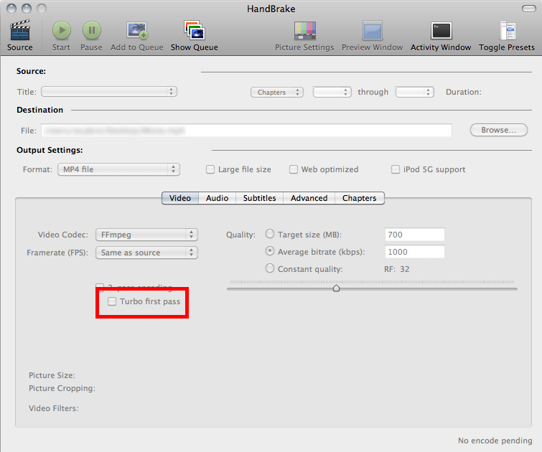Enable iPod 5G support checkbox
Viewport: 542px width, 452px height.
395,169
